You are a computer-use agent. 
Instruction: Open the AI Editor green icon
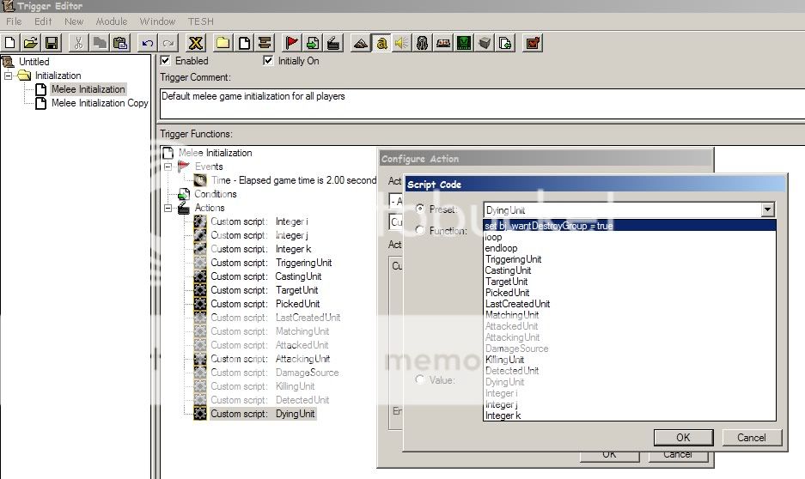point(464,43)
